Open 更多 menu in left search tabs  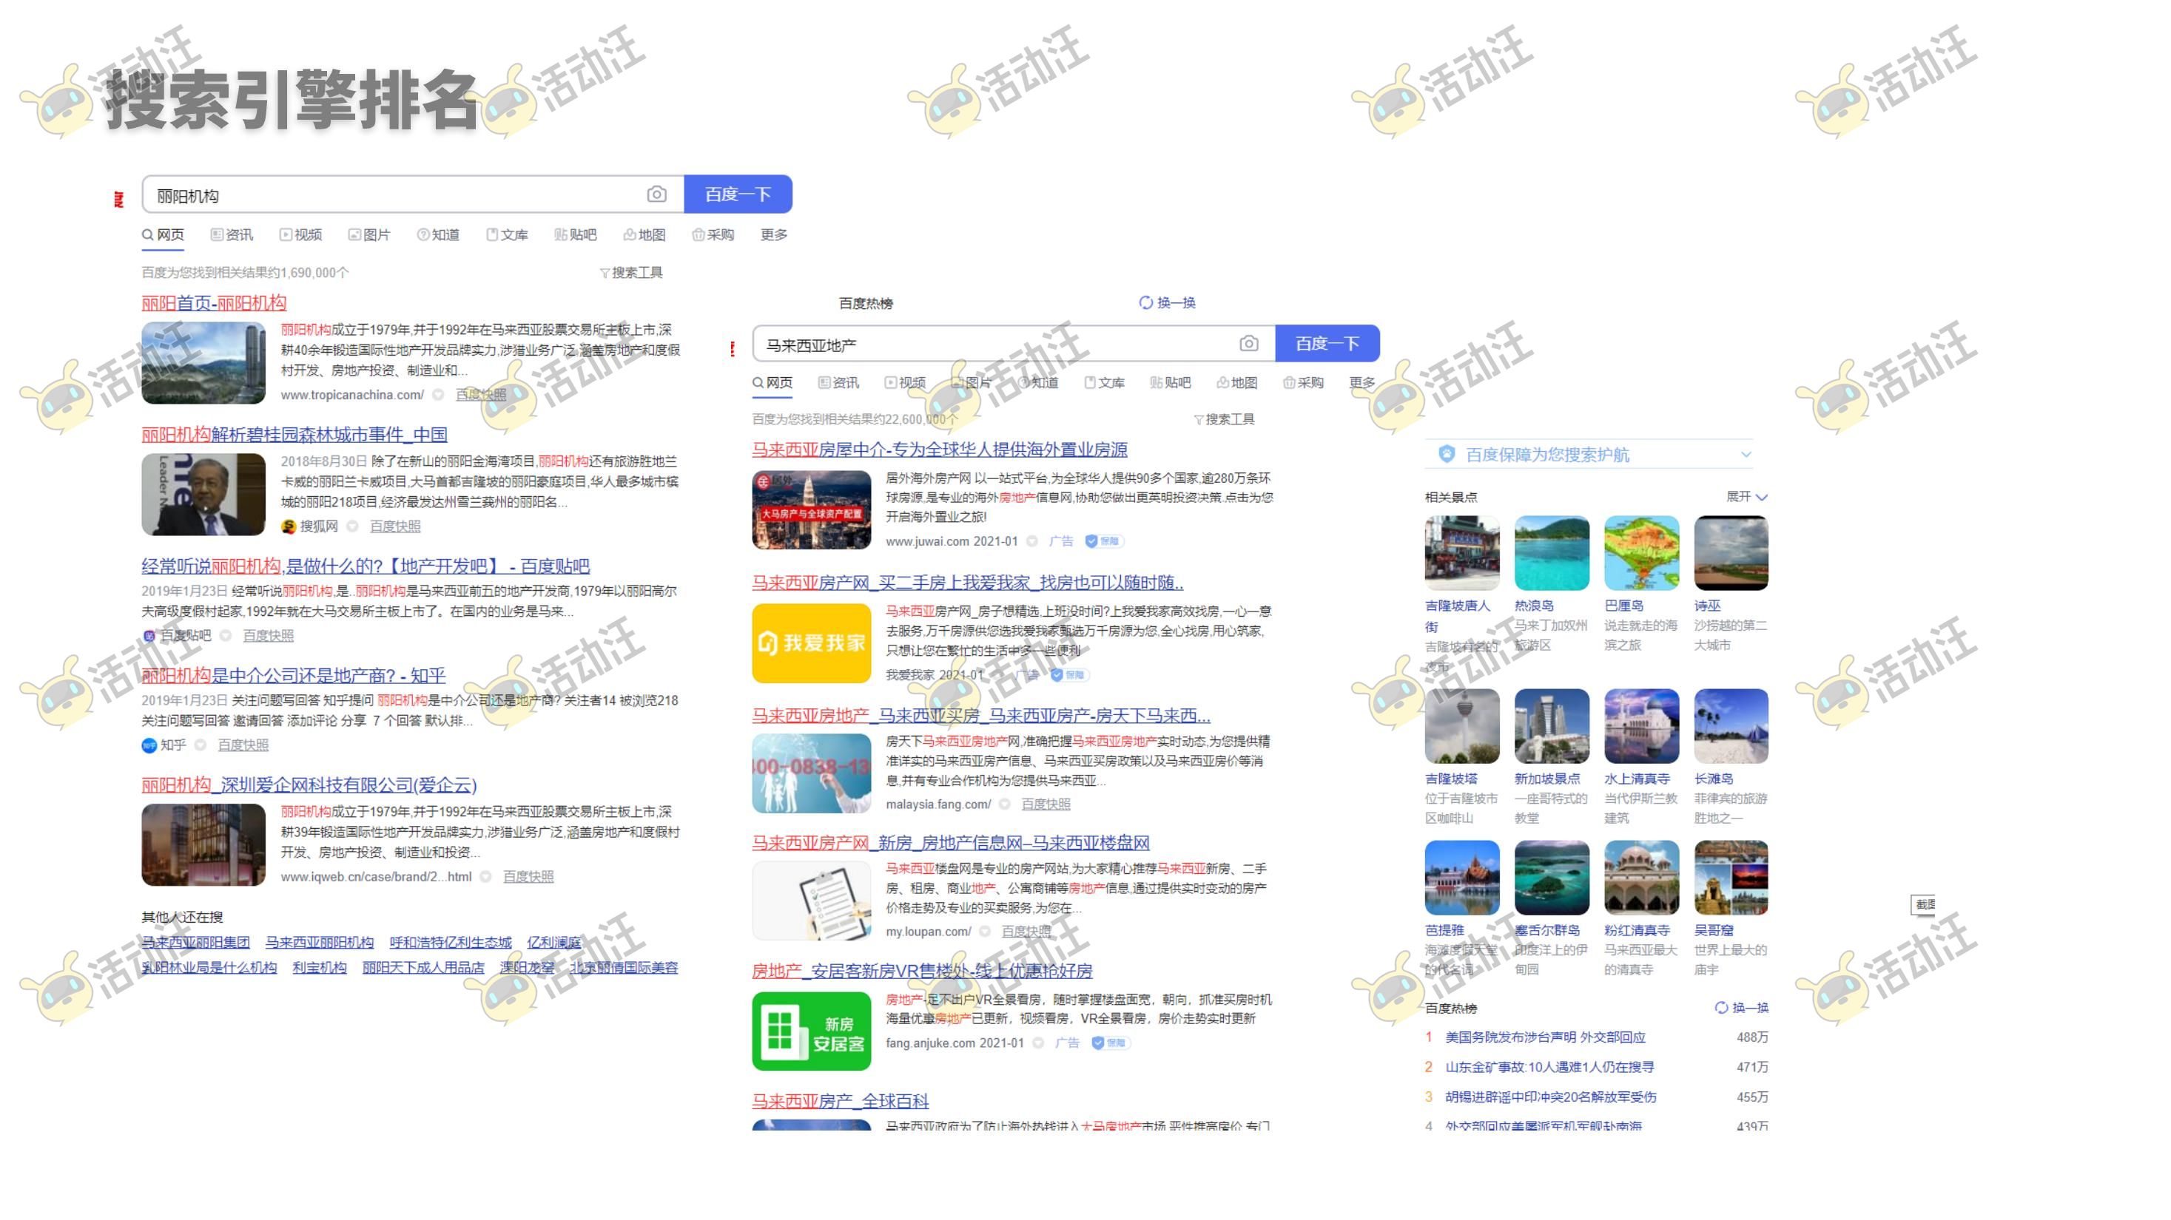[x=773, y=235]
